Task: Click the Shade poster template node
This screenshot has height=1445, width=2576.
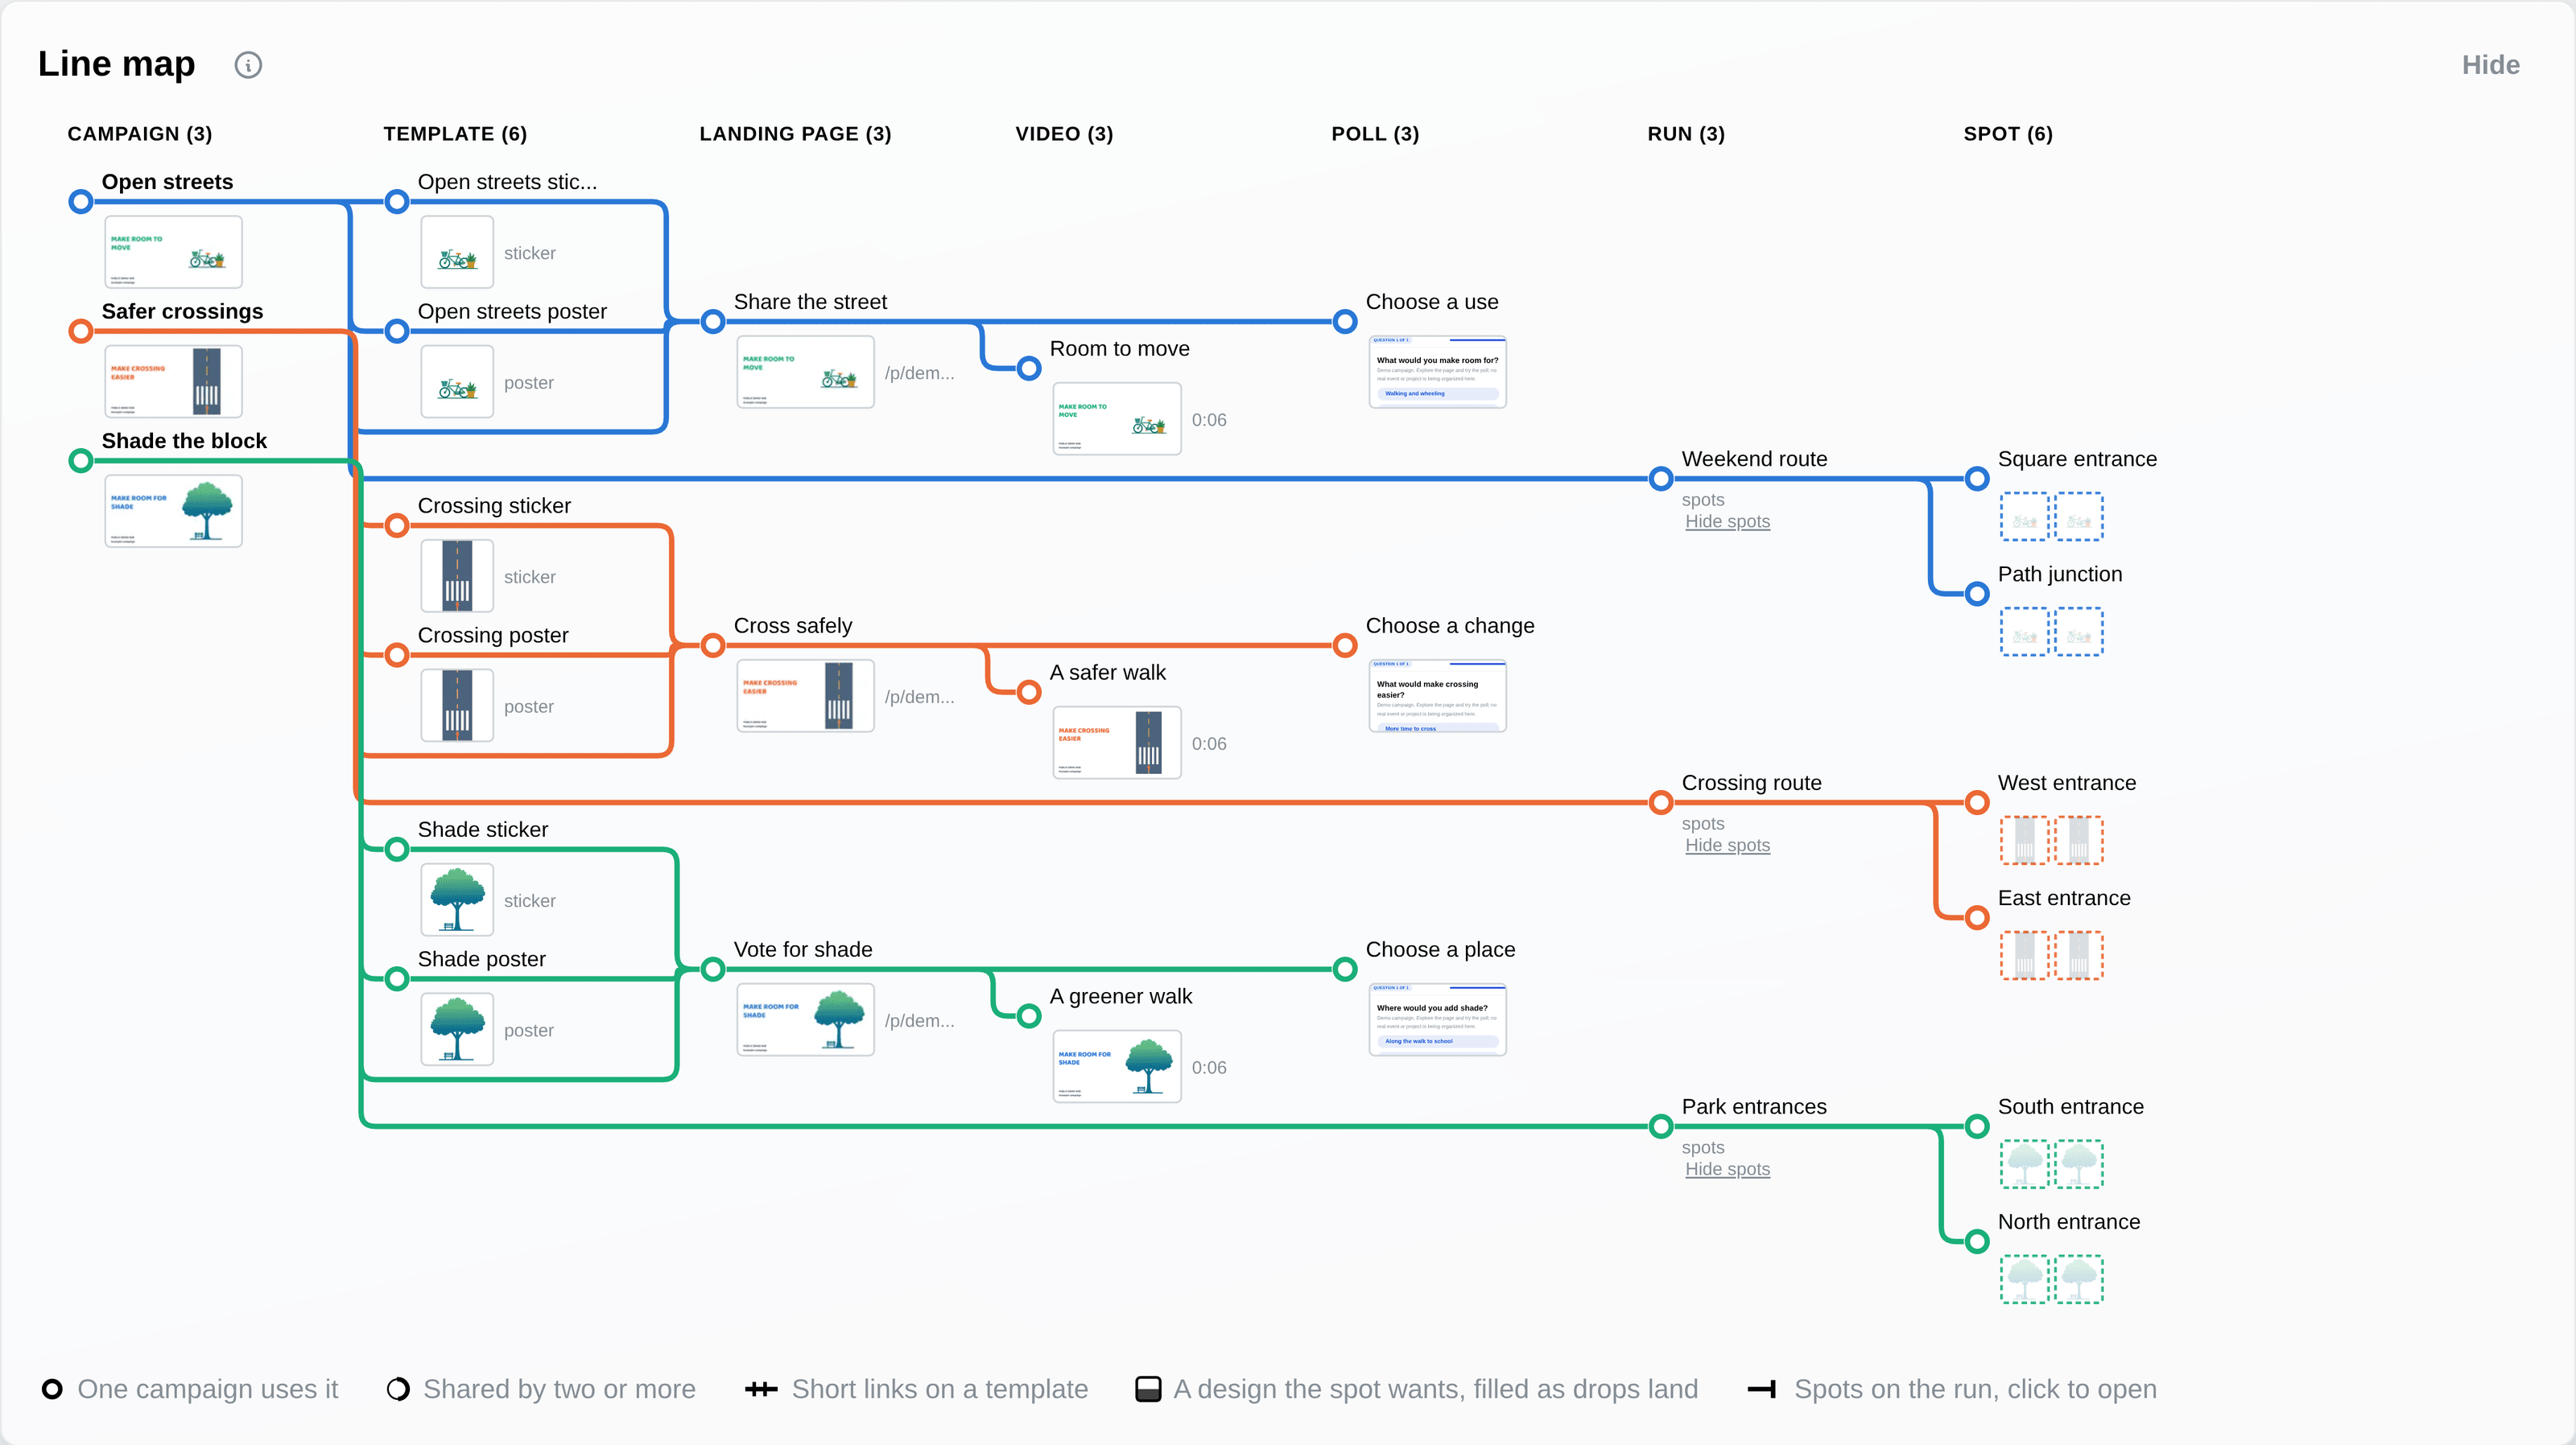Action: (x=397, y=979)
